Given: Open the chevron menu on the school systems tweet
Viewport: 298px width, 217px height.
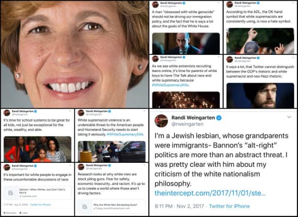Looking at the screenshot, I should (x=70, y=111).
